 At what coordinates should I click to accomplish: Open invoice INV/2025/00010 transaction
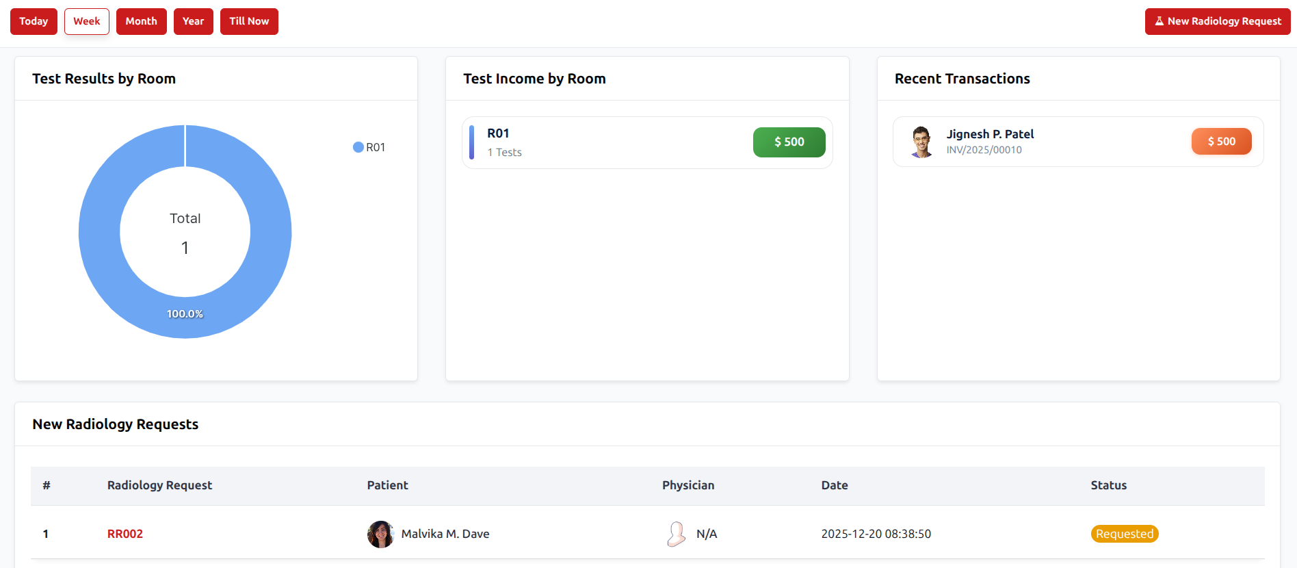(984, 150)
